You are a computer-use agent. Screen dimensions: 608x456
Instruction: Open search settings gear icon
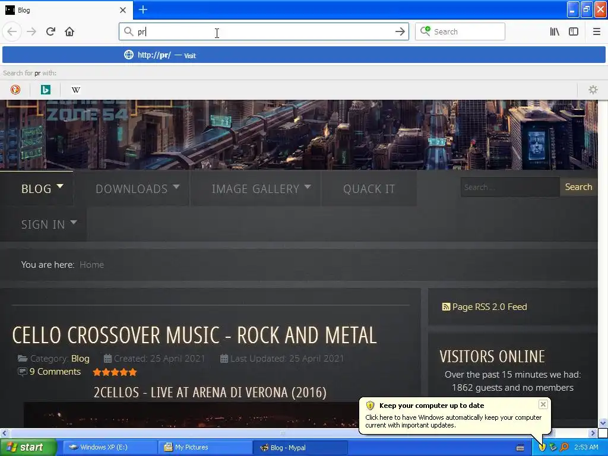[x=593, y=90]
